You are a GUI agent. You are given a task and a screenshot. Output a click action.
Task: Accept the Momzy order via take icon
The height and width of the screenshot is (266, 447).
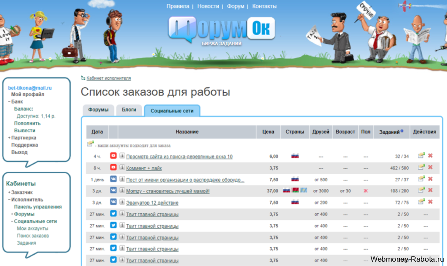[421, 190]
